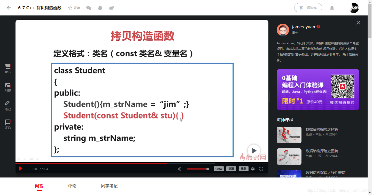The width and height of the screenshot is (372, 195).
Task: Click the QR code in the promo banner
Action: [343, 86]
